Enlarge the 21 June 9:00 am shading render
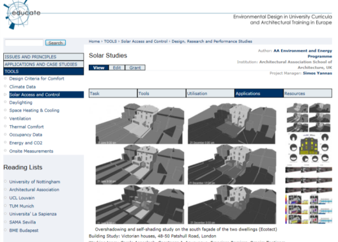 click(x=140, y=123)
